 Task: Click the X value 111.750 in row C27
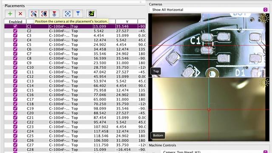(101, 145)
